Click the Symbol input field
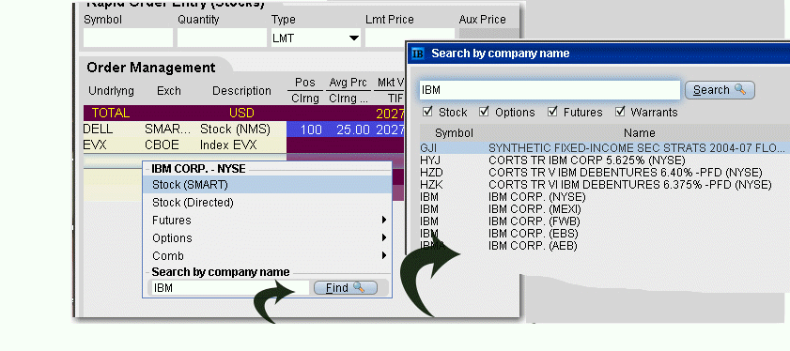Image resolution: width=790 pixels, height=351 pixels. pos(128,38)
